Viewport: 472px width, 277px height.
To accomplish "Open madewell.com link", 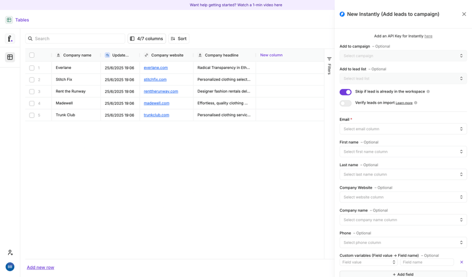I will pyautogui.click(x=156, y=103).
